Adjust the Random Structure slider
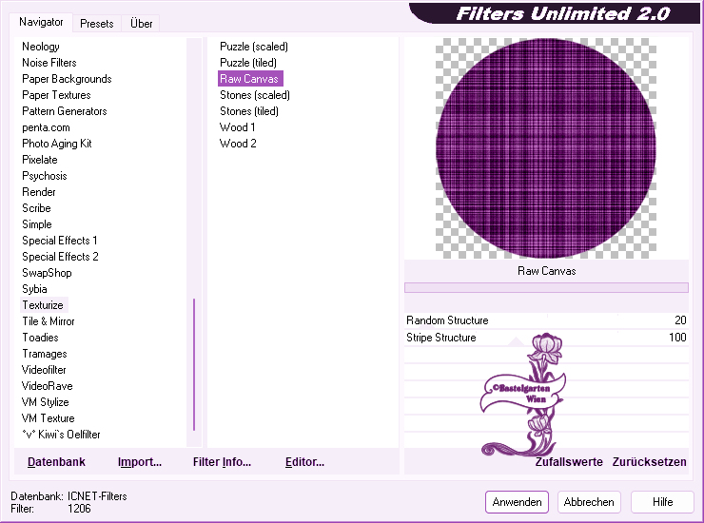Screen dimensions: 704x523 pyautogui.click(x=546, y=320)
